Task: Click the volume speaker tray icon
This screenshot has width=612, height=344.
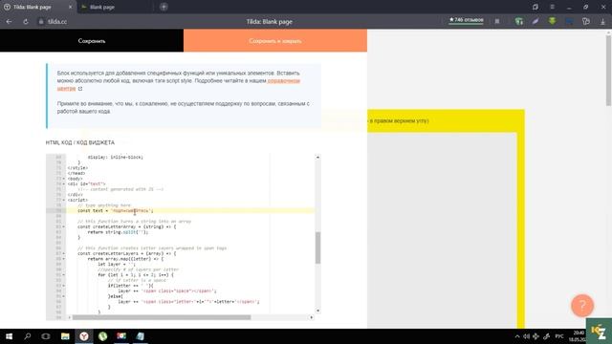Action: (x=526, y=336)
